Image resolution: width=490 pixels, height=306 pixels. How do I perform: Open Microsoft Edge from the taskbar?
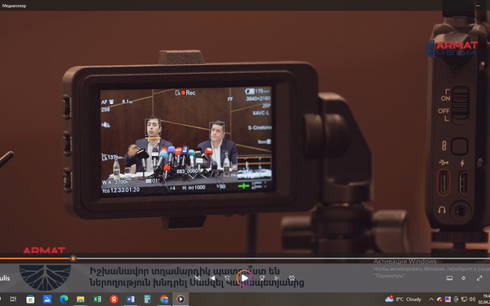64,299
